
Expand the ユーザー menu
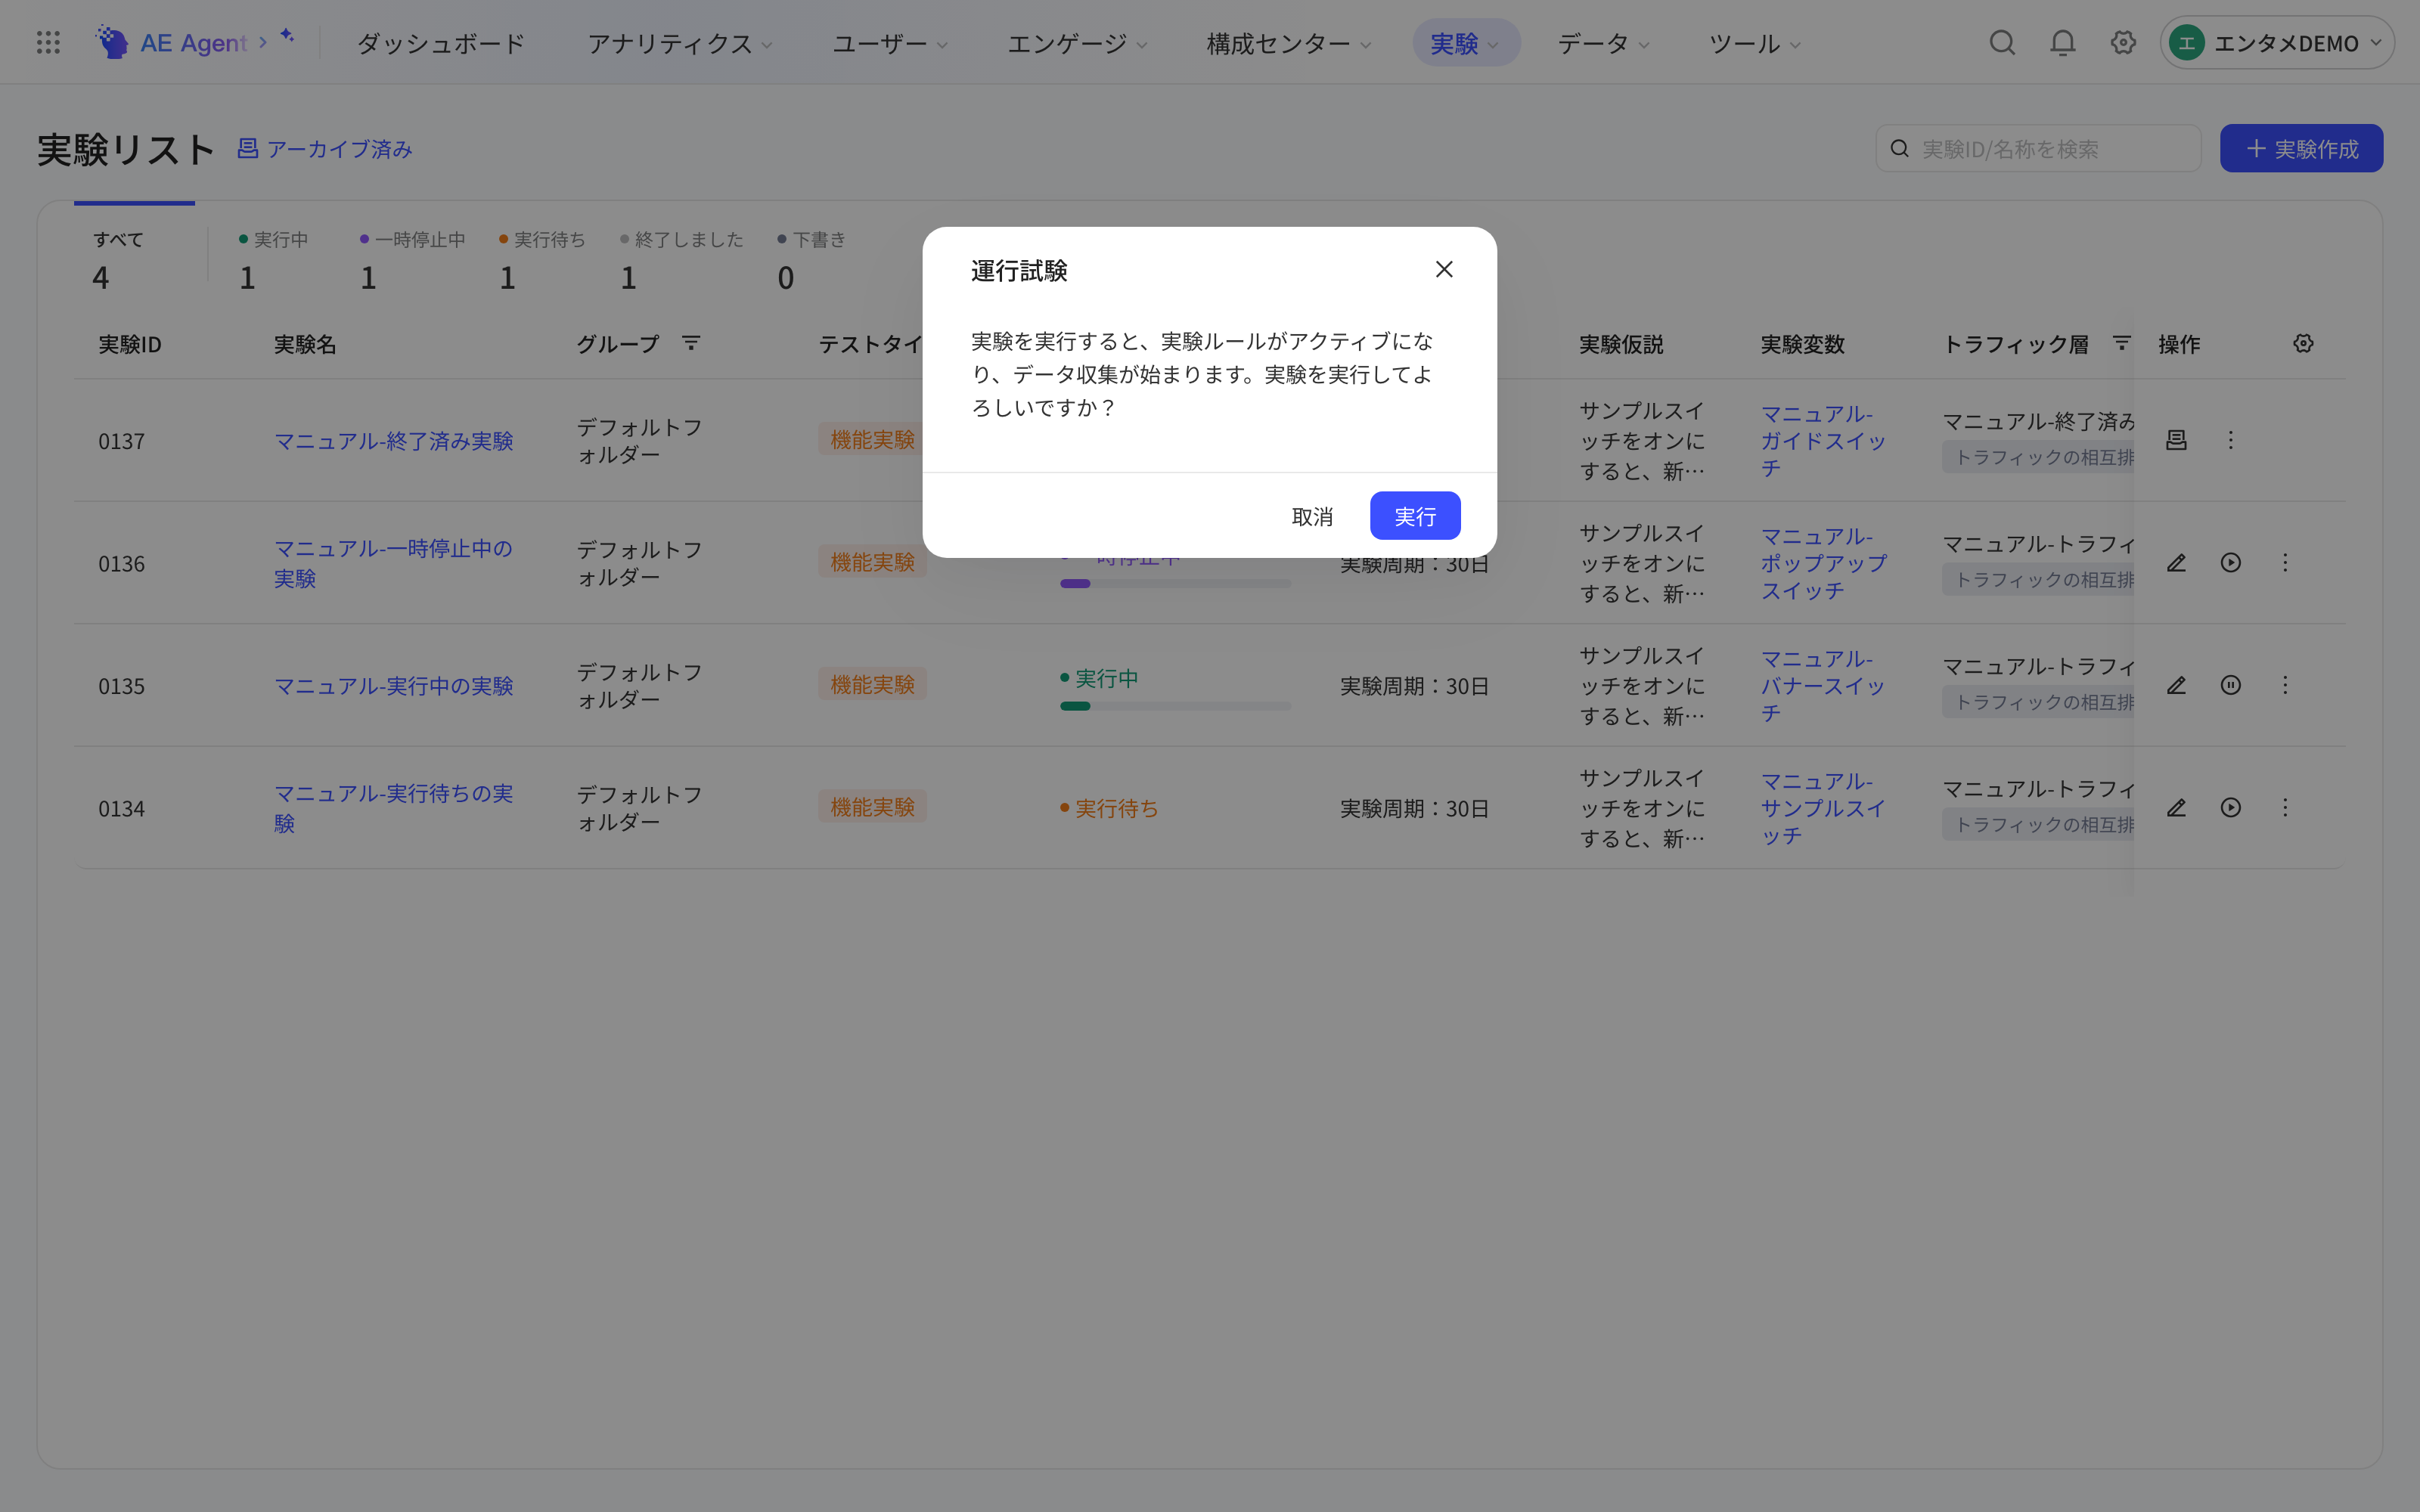(x=890, y=43)
